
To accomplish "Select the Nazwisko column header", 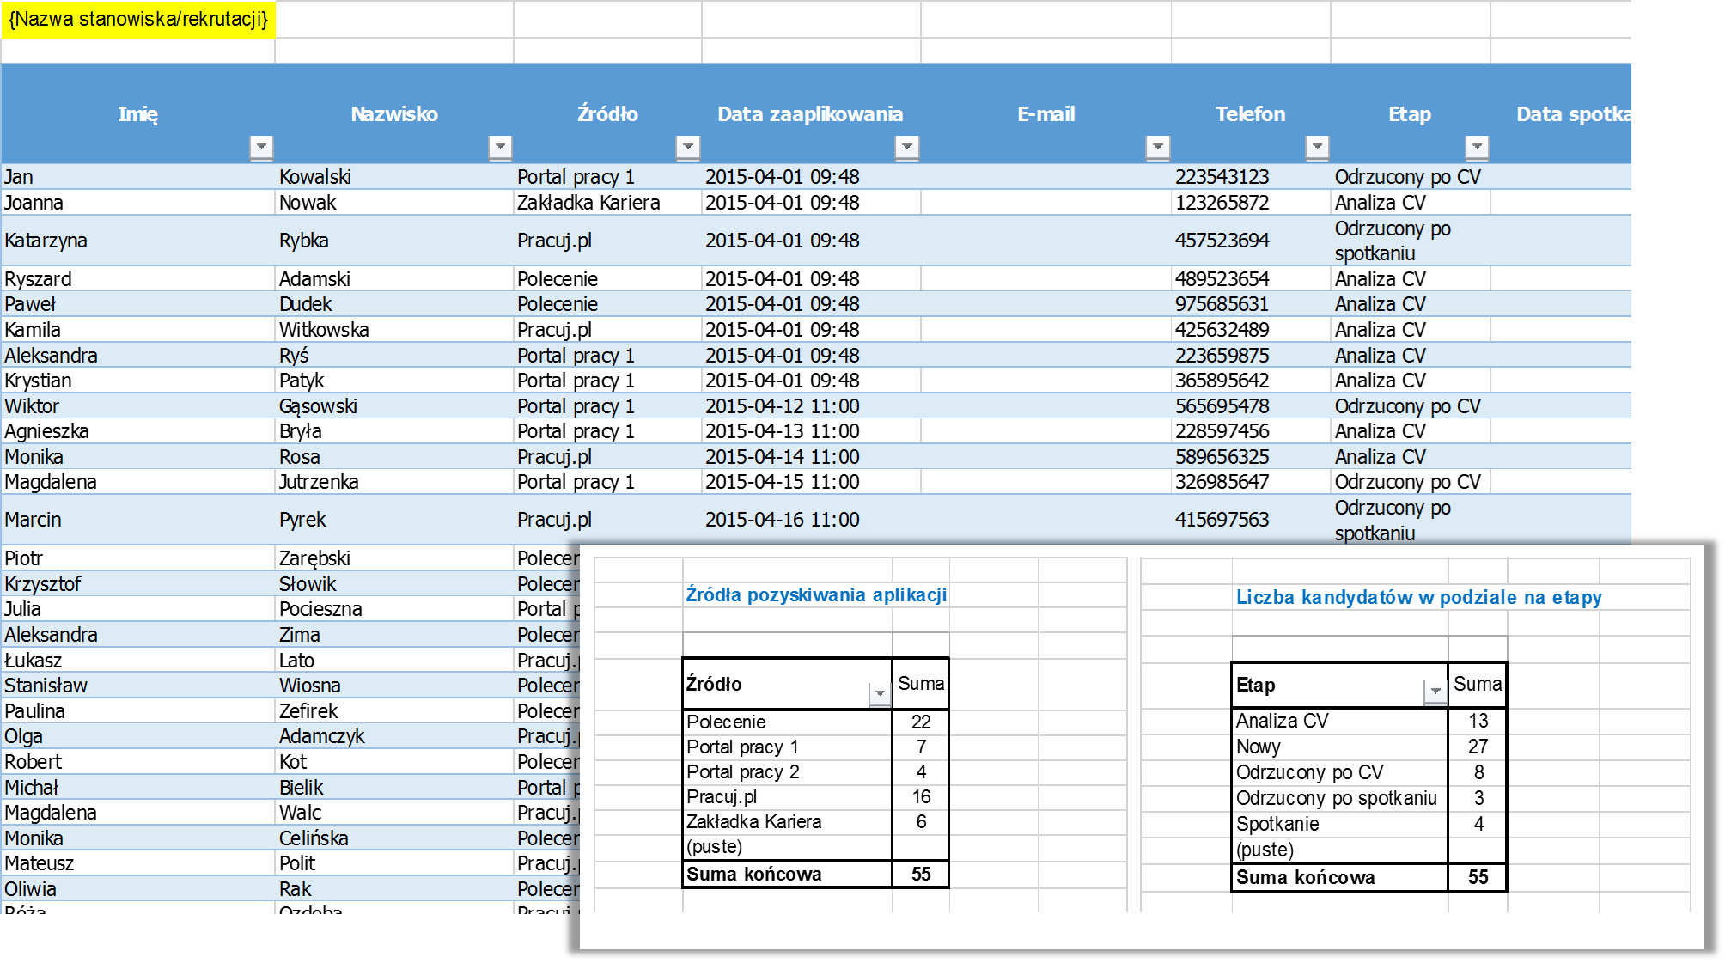I will [394, 113].
